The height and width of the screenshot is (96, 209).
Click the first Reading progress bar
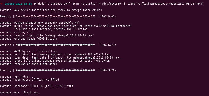coord(56,17)
